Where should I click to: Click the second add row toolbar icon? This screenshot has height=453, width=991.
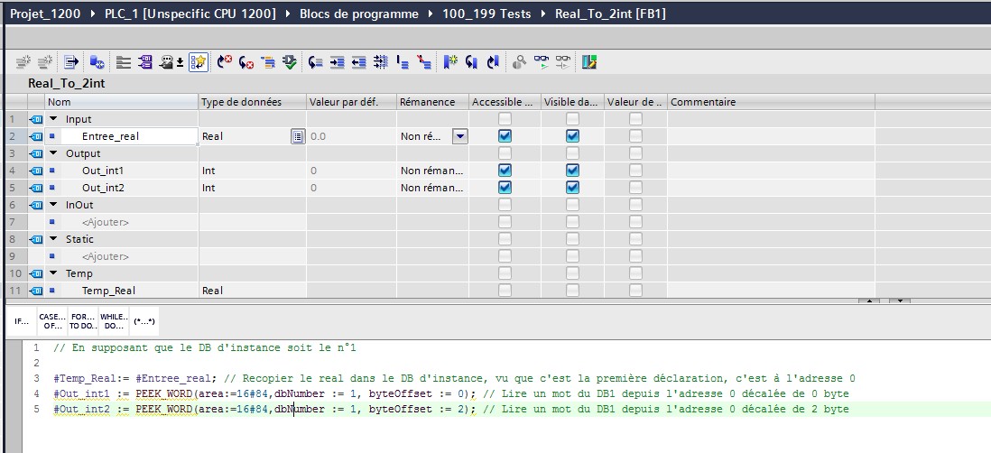point(44,62)
